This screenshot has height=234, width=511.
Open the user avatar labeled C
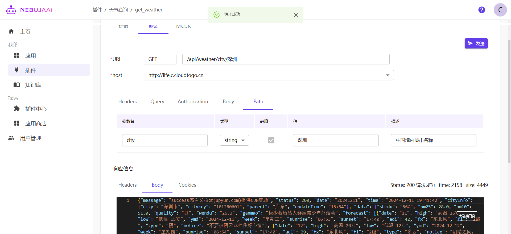500,10
